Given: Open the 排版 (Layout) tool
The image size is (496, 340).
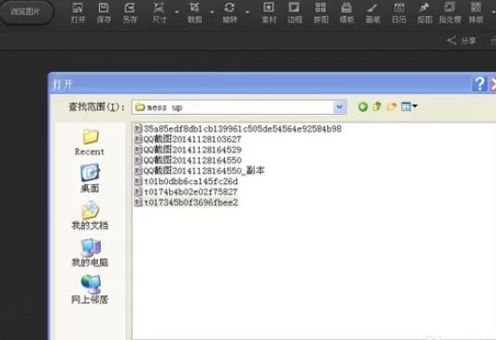Looking at the screenshot, I should (x=475, y=13).
